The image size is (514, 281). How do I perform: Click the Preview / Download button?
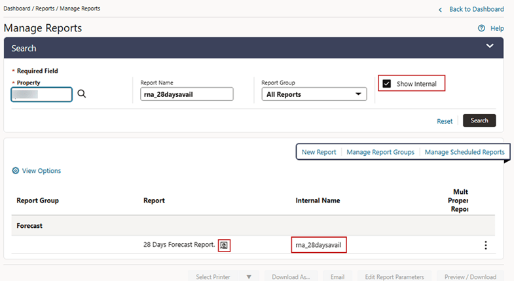point(470,276)
